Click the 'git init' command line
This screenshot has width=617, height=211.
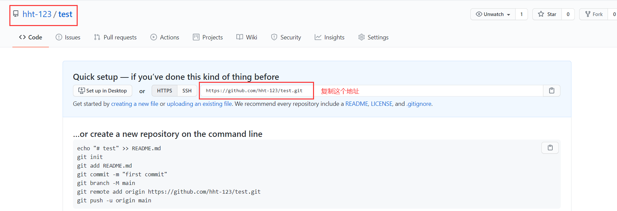[x=90, y=157]
